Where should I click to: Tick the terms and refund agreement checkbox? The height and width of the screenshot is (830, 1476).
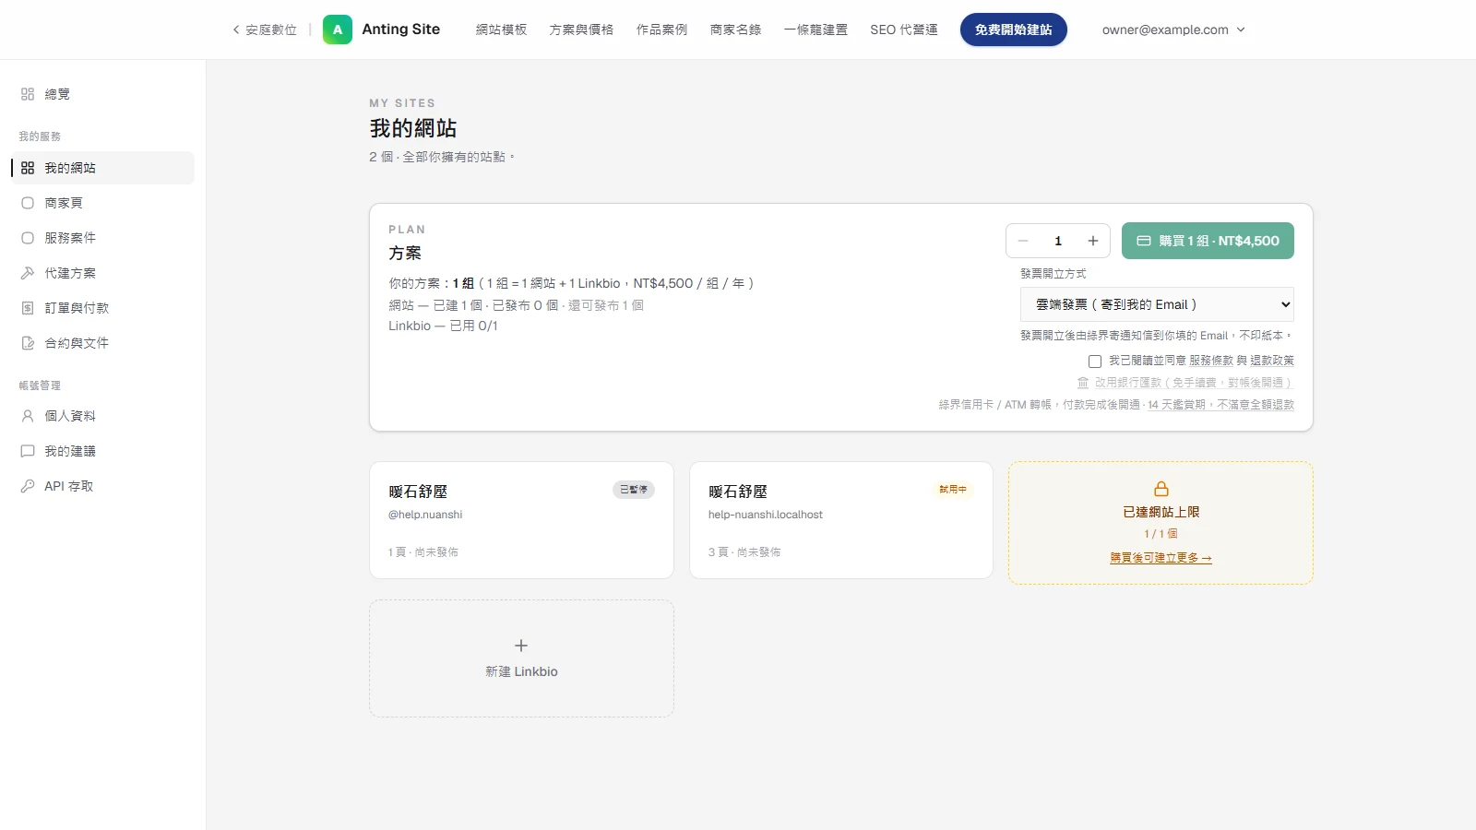tap(1095, 362)
